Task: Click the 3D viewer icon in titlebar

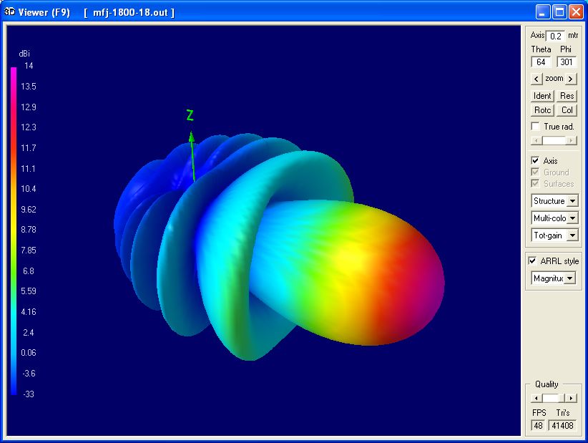Action: 9,11
